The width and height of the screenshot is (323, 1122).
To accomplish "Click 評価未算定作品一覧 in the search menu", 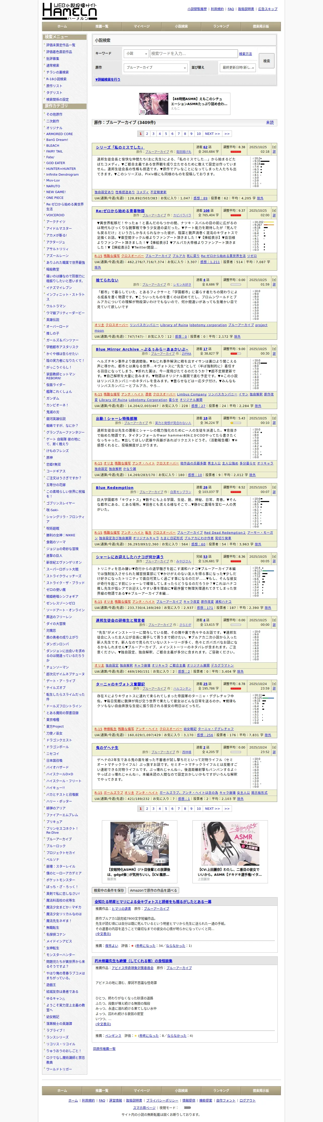I will coord(61,45).
